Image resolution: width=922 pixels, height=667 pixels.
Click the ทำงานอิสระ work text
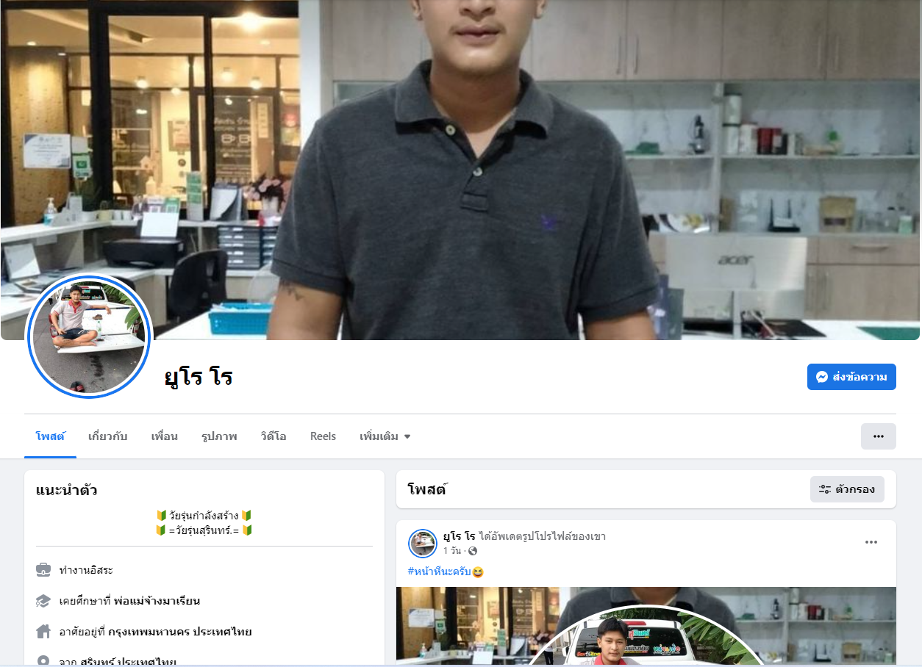(86, 570)
